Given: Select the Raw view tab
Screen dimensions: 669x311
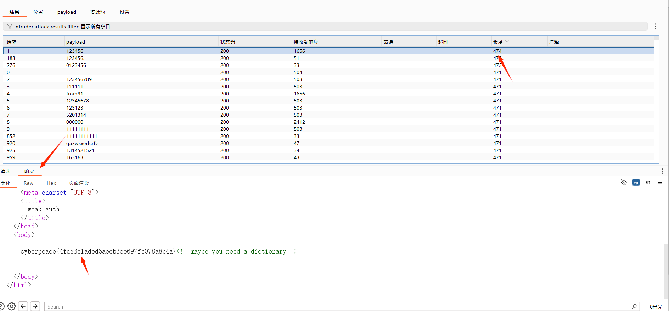Looking at the screenshot, I should (x=28, y=183).
